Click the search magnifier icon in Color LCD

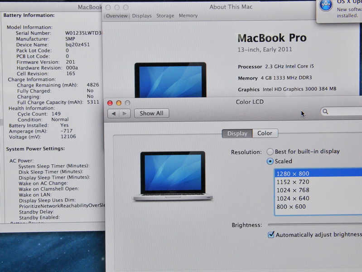click(x=325, y=112)
